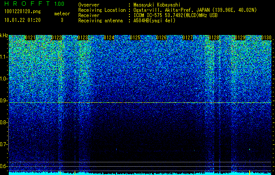Click antenna value A504HB(yagi 4el)
This screenshot has height=175, width=275.
point(154,21)
